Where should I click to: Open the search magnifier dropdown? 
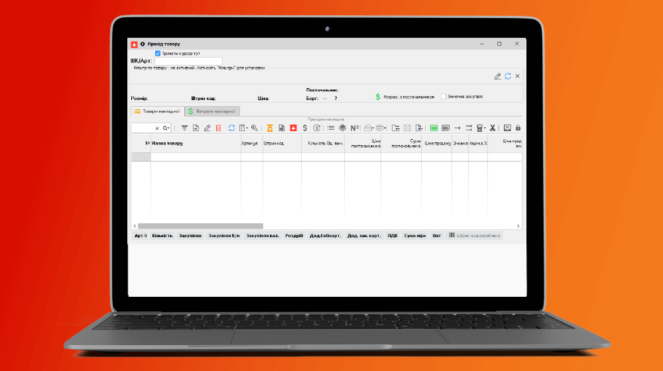[167, 128]
